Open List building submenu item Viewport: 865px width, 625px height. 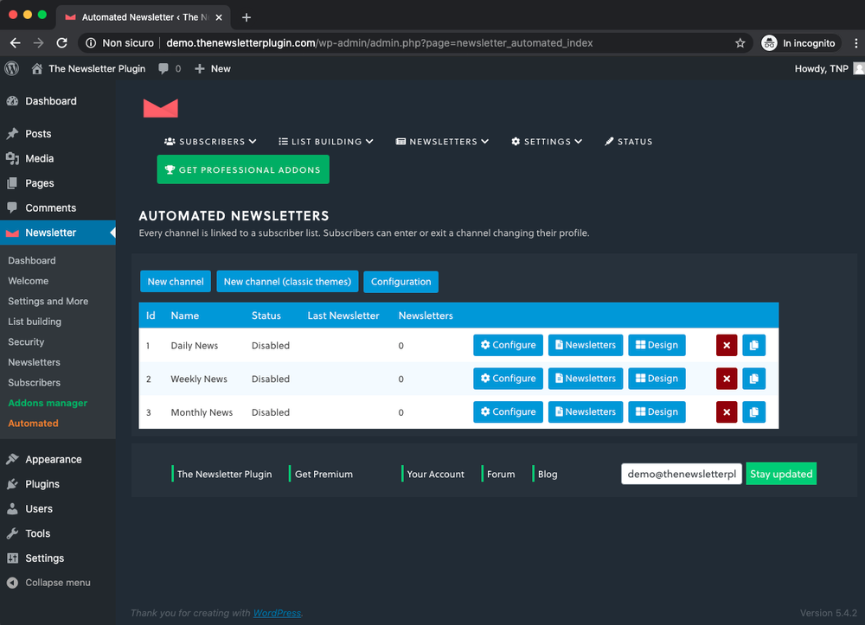click(x=35, y=322)
